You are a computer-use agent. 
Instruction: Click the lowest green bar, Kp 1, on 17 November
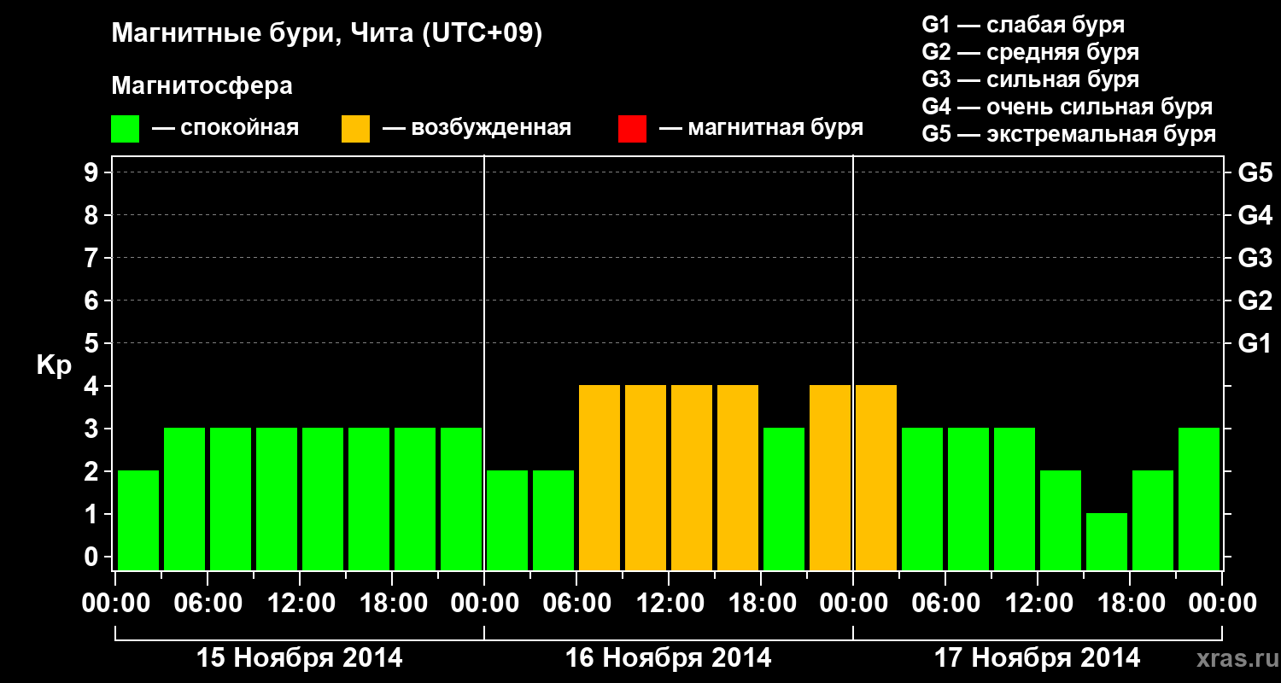(1107, 541)
